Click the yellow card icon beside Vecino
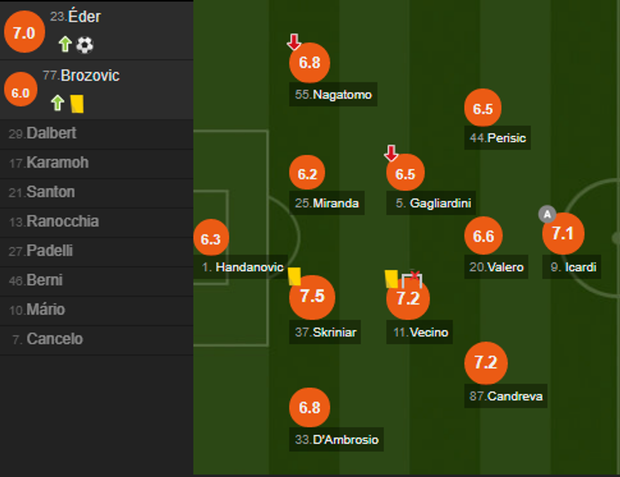 pos(391,278)
